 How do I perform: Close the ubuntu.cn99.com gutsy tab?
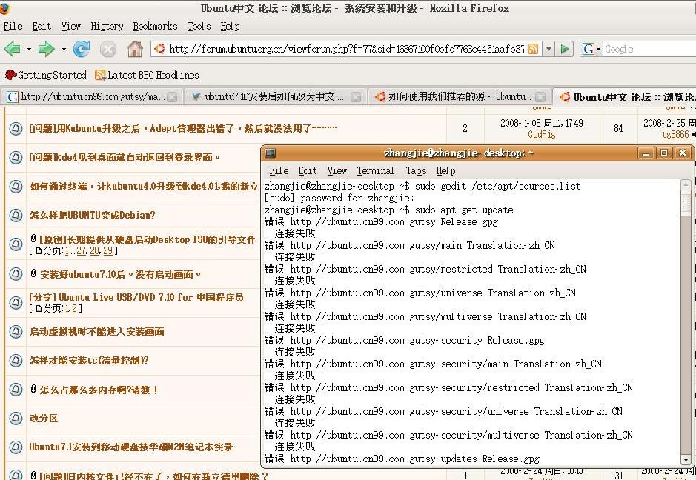coord(172,97)
